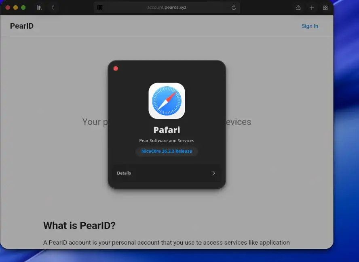Click the "Pafari" app name text
The width and height of the screenshot is (359, 262).
tap(167, 130)
